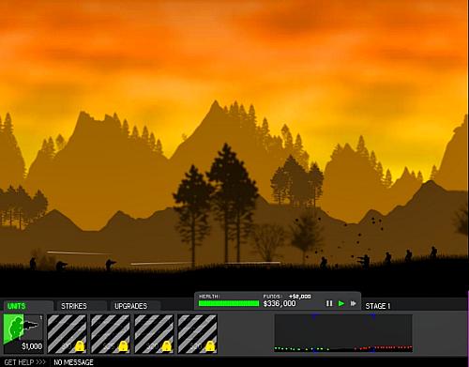Click the fourth locked unit slot
Screen dimensions: 469x367
click(x=198, y=334)
